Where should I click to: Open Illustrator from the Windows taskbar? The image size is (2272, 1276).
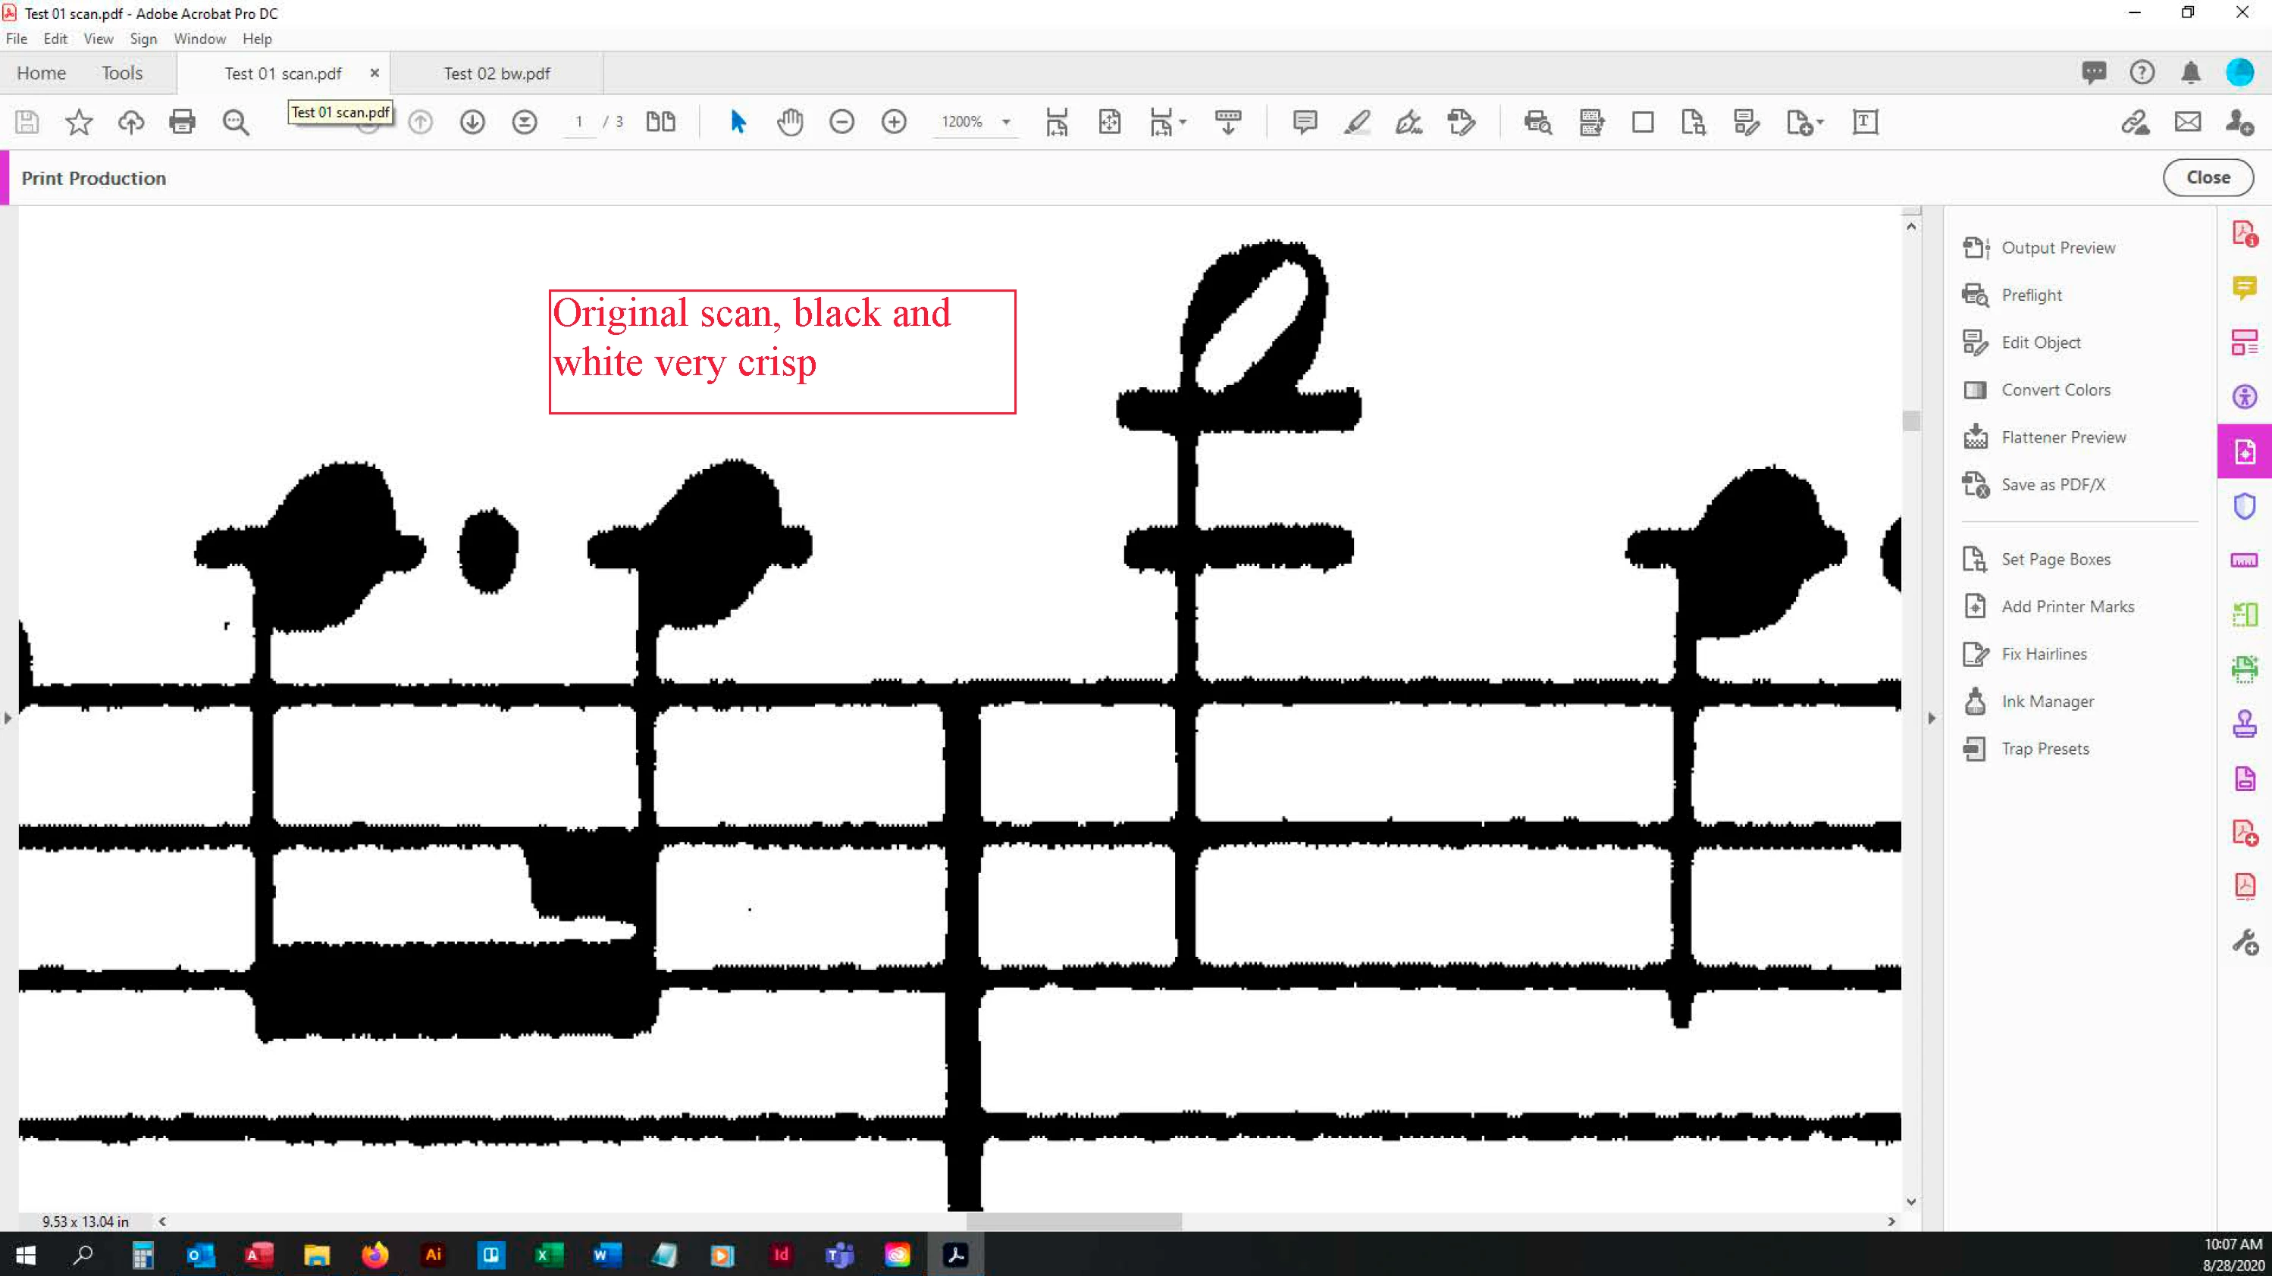pyautogui.click(x=433, y=1254)
